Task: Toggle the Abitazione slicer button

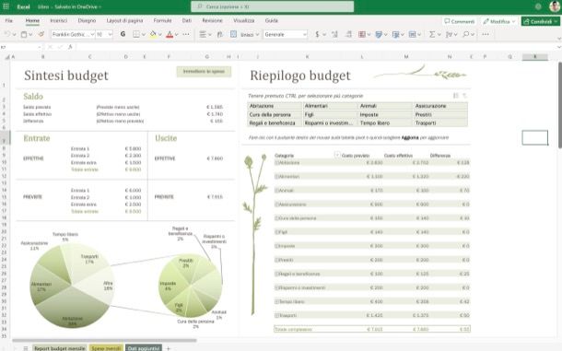Action: (x=275, y=106)
